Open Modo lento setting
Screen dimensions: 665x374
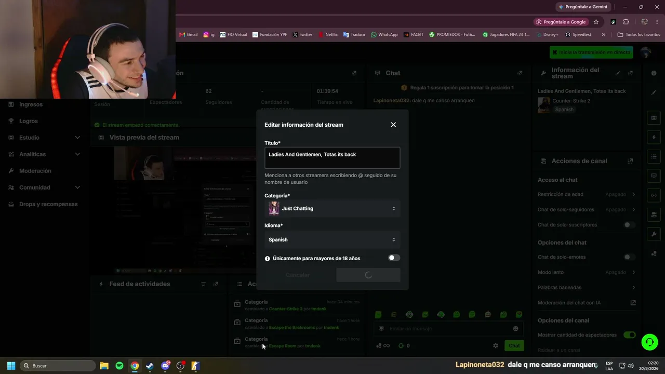(x=587, y=272)
